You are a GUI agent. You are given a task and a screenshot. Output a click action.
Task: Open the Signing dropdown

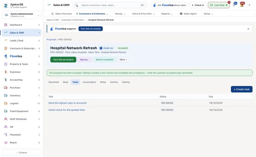(85, 60)
